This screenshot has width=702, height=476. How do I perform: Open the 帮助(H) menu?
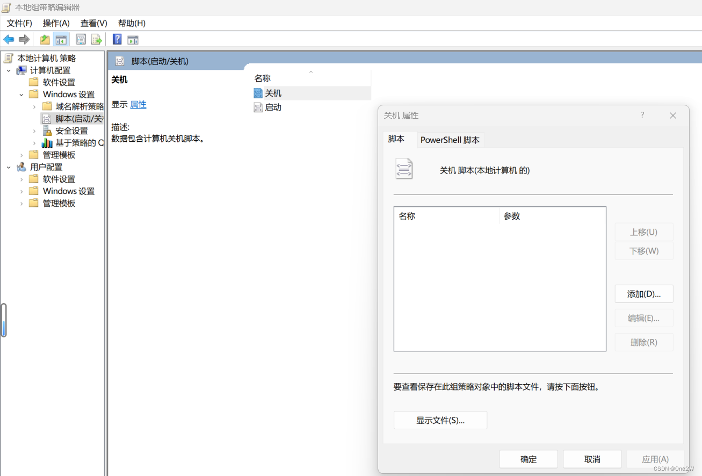132,23
